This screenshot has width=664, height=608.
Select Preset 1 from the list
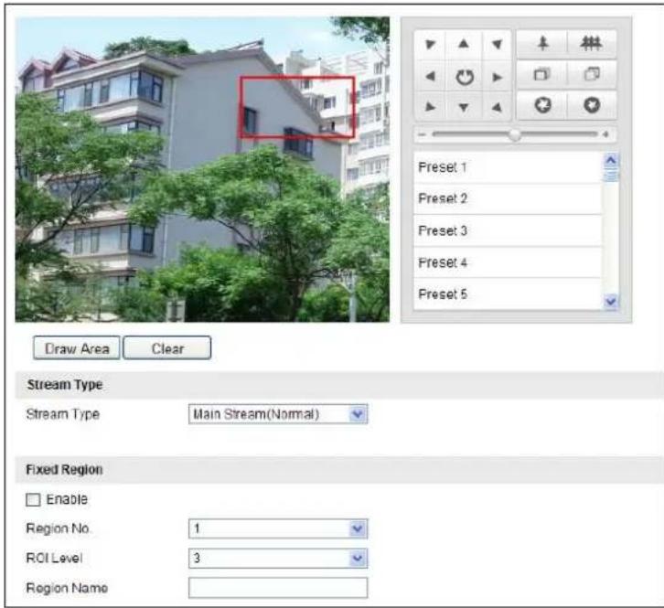pyautogui.click(x=507, y=167)
